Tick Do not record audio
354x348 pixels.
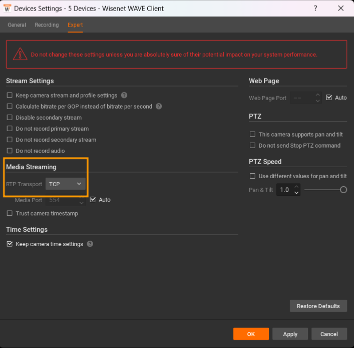click(9, 151)
